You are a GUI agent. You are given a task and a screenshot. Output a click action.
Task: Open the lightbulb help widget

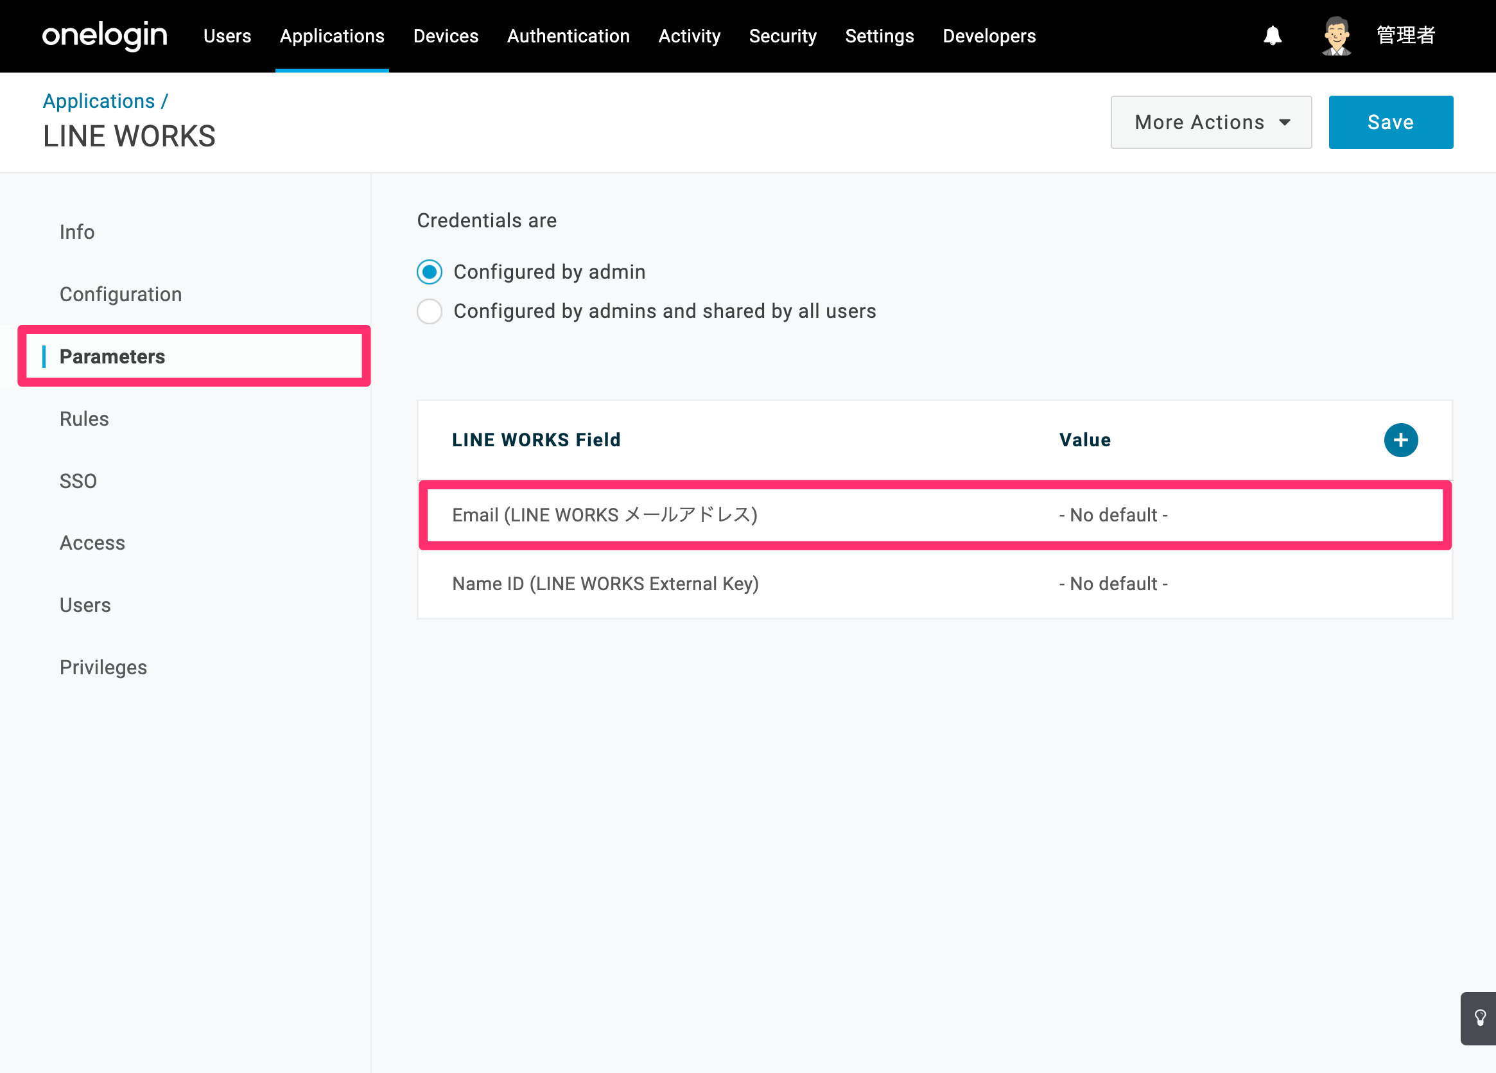[1479, 1018]
